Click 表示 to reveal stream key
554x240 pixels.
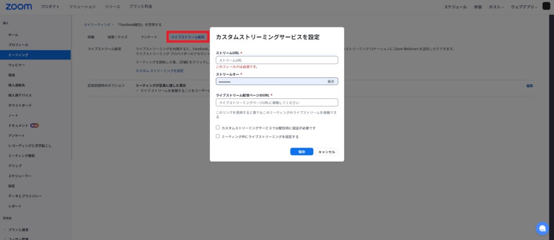click(x=331, y=81)
